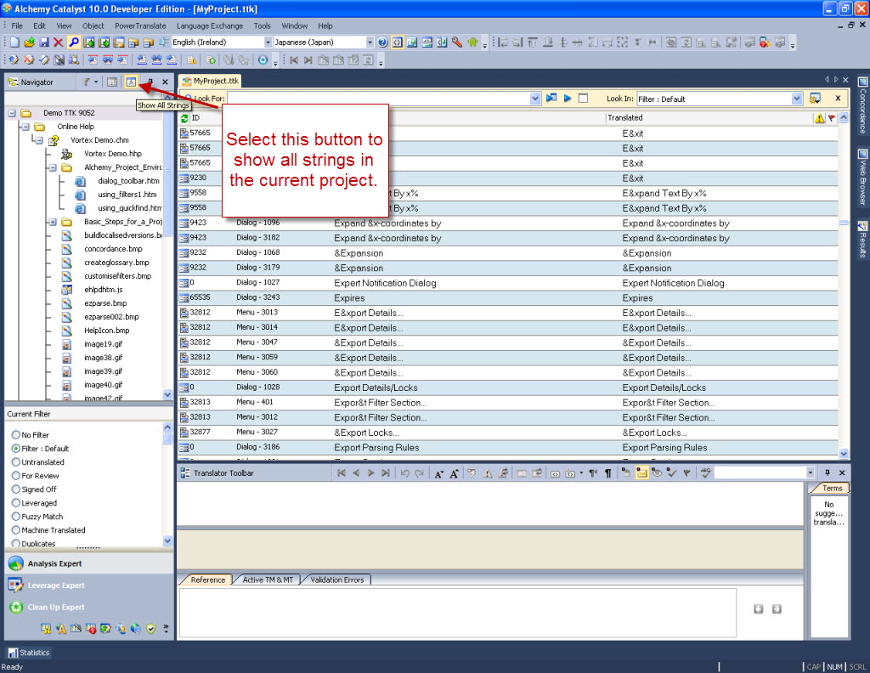Click the recycle icon in second toolbar row
The width and height of the screenshot is (870, 673).
click(x=263, y=60)
